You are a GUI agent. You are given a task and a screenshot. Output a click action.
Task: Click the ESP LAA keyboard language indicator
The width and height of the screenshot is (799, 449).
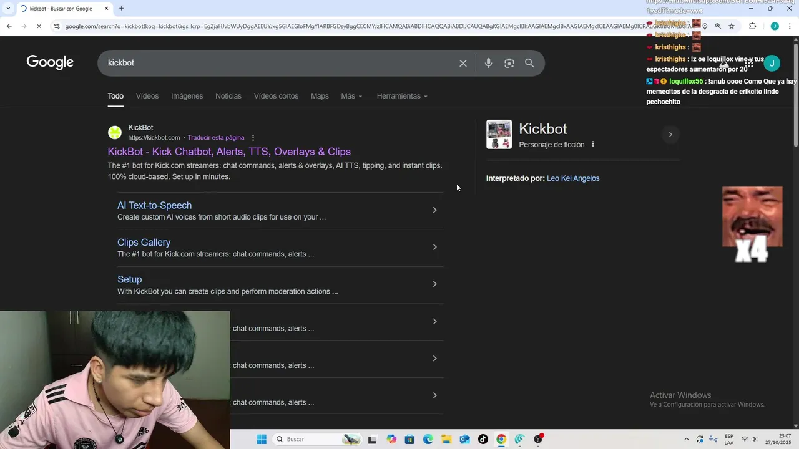[x=729, y=439]
